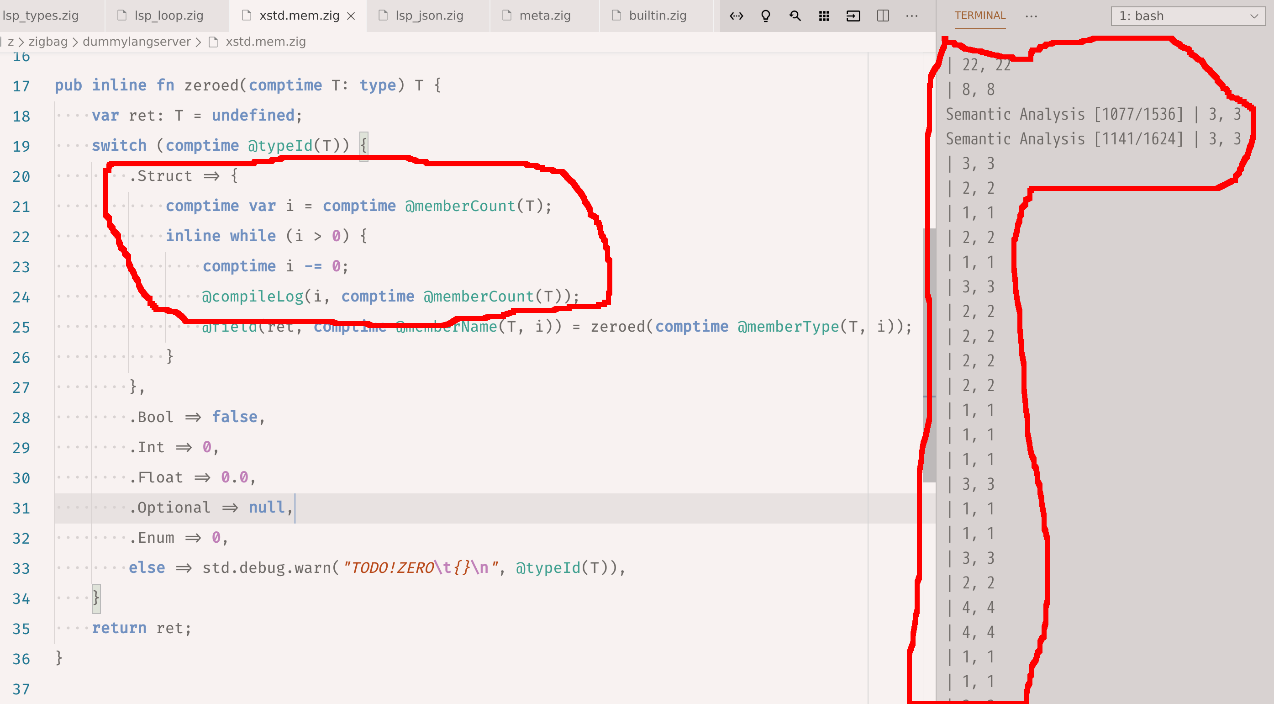Click the string "TODO!ZERO" on line 33

tap(389, 568)
